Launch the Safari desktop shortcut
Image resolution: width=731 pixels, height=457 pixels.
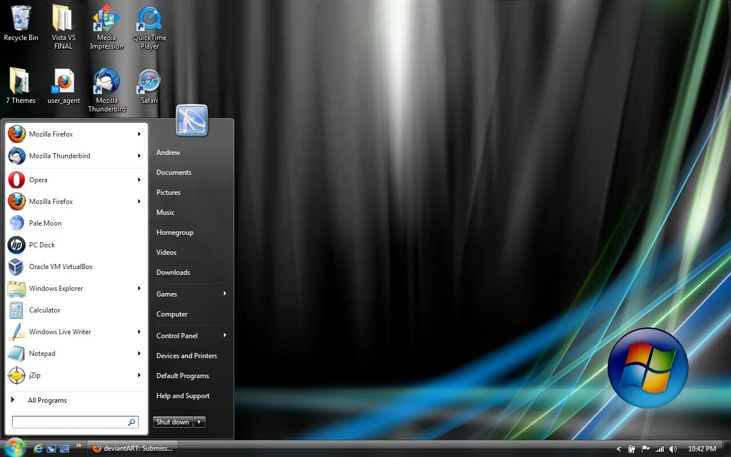pos(149,86)
